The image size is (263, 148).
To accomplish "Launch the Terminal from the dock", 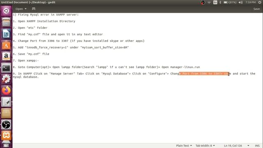I will [x=6, y=67].
